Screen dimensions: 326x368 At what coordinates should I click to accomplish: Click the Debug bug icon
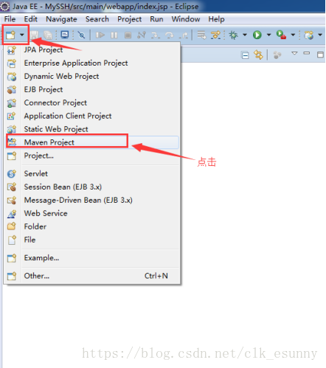click(x=233, y=35)
